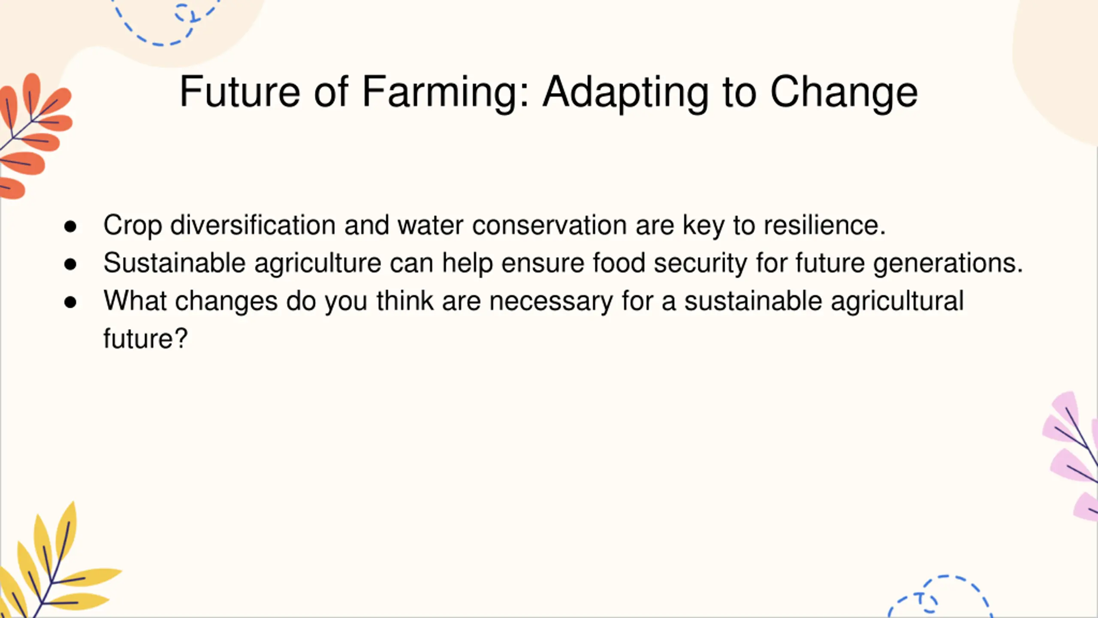The image size is (1098, 618).
Task: Click the word 'agricultural' in the third bullet
Action: 897,302
